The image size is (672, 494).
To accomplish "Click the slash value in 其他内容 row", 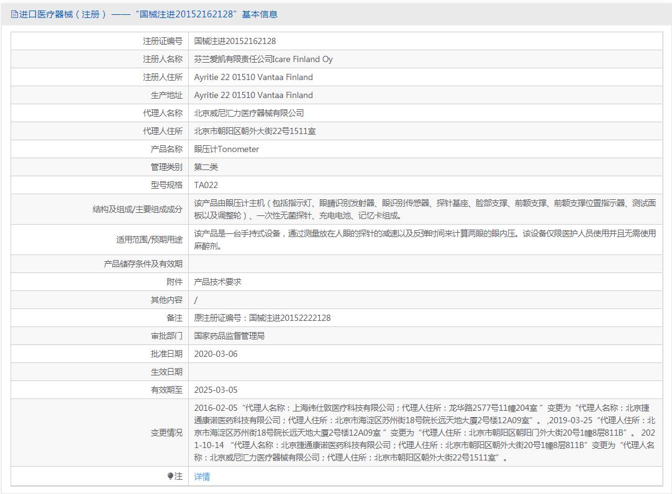I will tap(196, 300).
